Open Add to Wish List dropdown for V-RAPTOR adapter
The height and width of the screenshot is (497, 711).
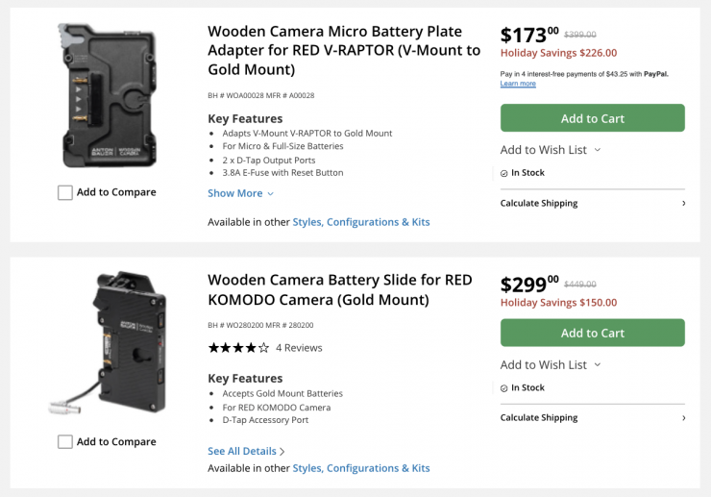coord(551,150)
